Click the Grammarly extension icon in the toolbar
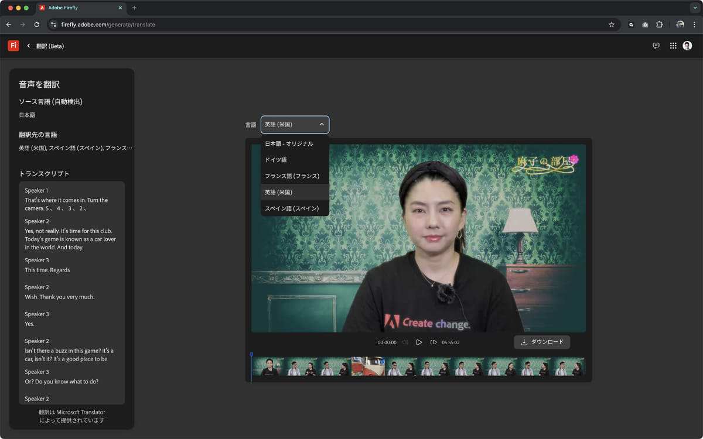 (x=631, y=25)
